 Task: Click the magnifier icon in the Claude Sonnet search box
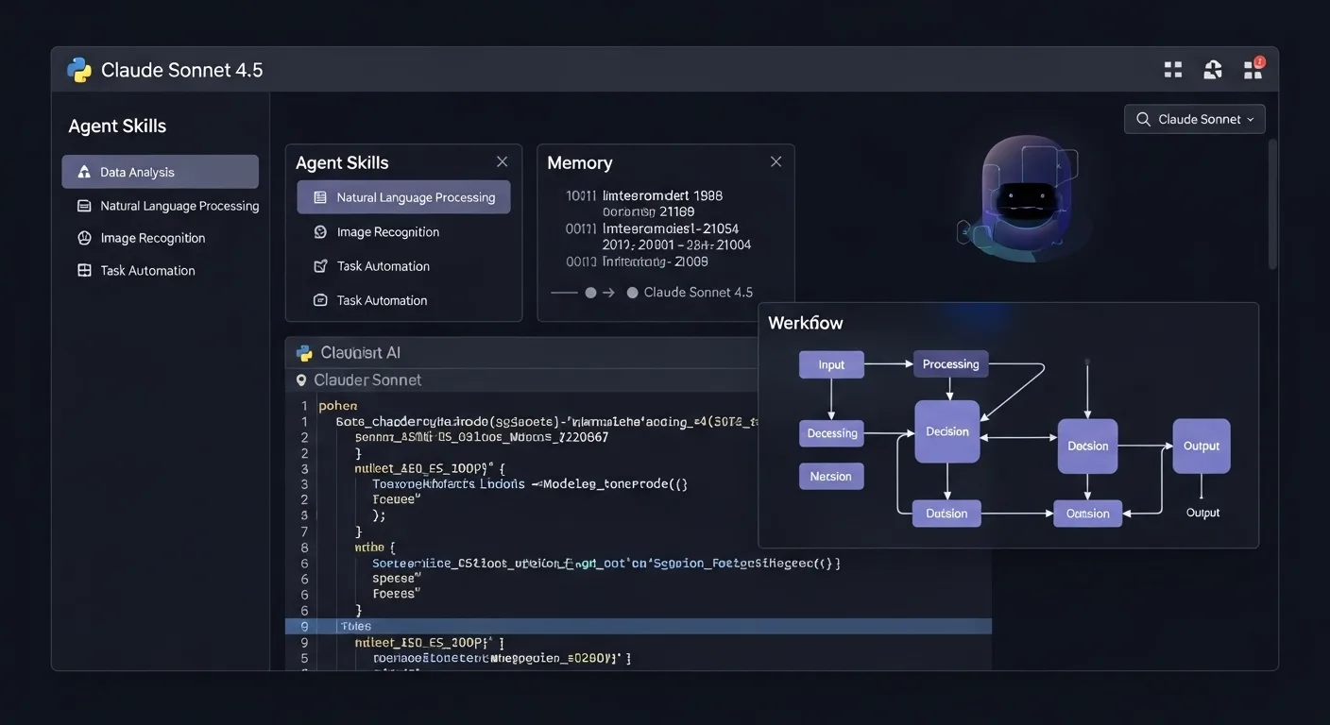(1143, 119)
